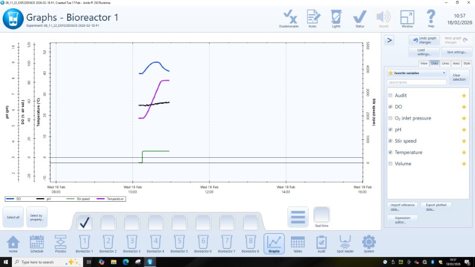The height and width of the screenshot is (267, 475).
Task: Collapse the side panel with arrow button
Action: (x=389, y=40)
